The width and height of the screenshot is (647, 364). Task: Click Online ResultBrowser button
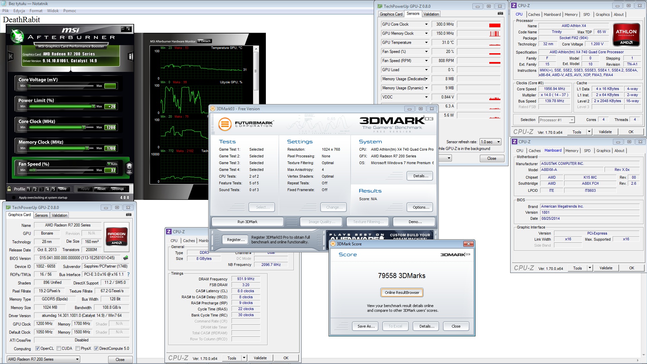(402, 293)
